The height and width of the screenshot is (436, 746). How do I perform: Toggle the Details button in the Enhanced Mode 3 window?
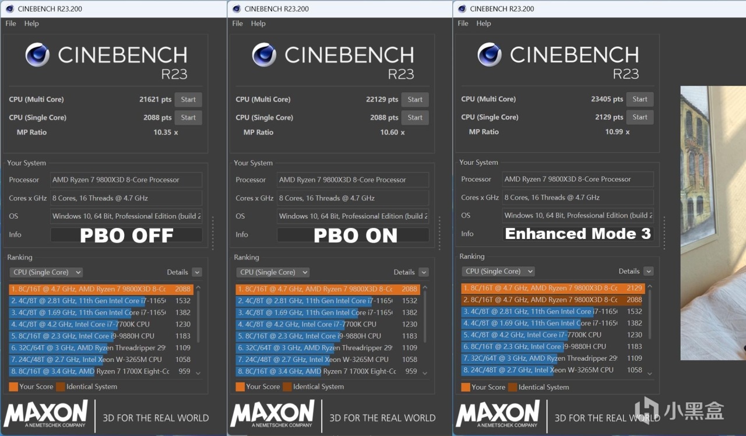[648, 271]
